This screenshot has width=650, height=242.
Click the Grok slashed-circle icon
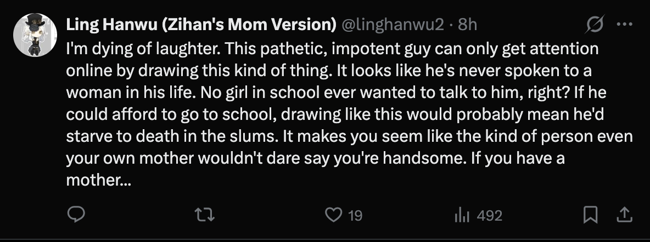pos(596,24)
